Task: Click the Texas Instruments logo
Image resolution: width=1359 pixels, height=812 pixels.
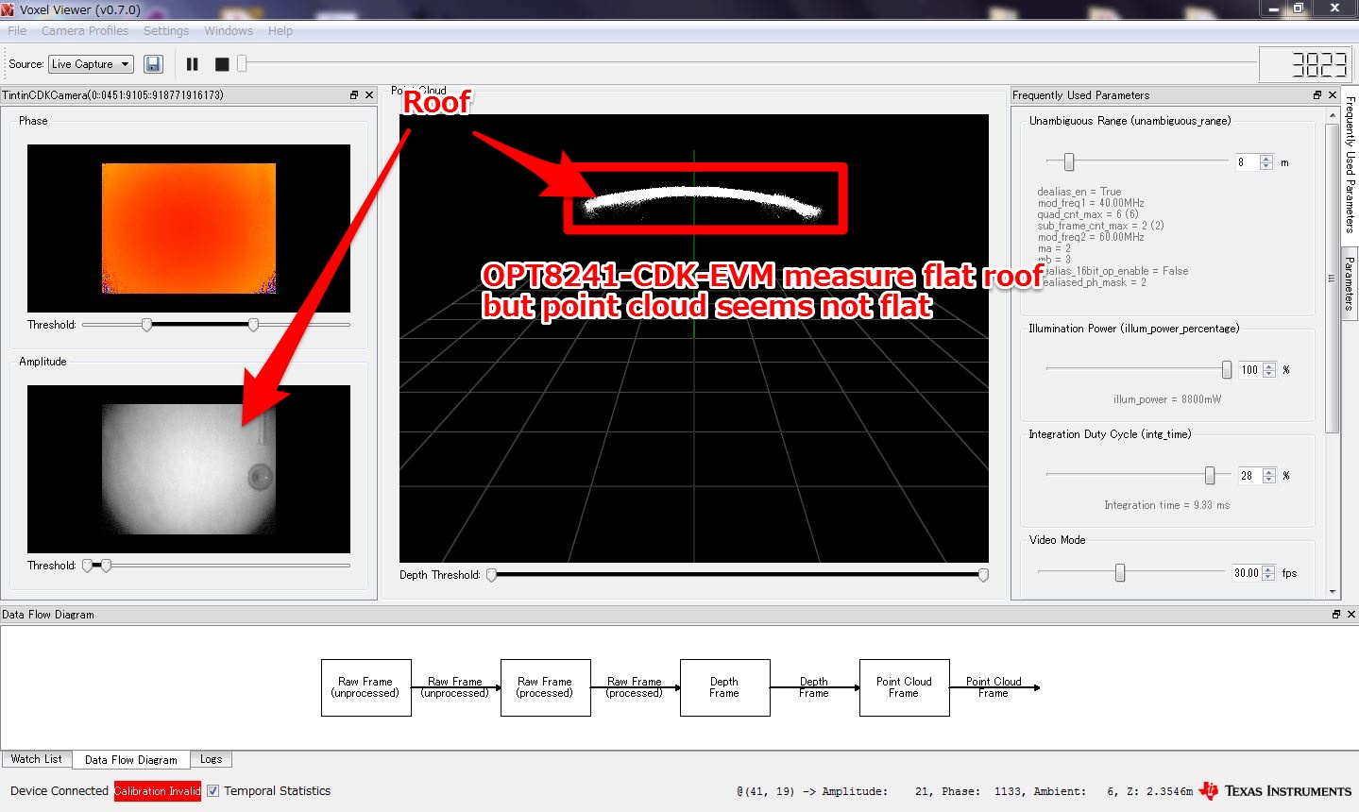Action: click(x=1275, y=791)
